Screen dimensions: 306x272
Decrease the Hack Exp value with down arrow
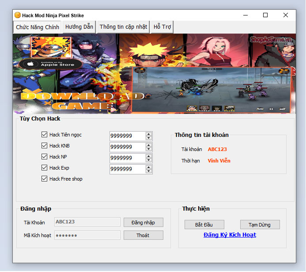pos(149,171)
